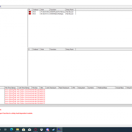Open File Explorer from the taskbar
Screen dimensions: 132x132
(x=17, y=130)
